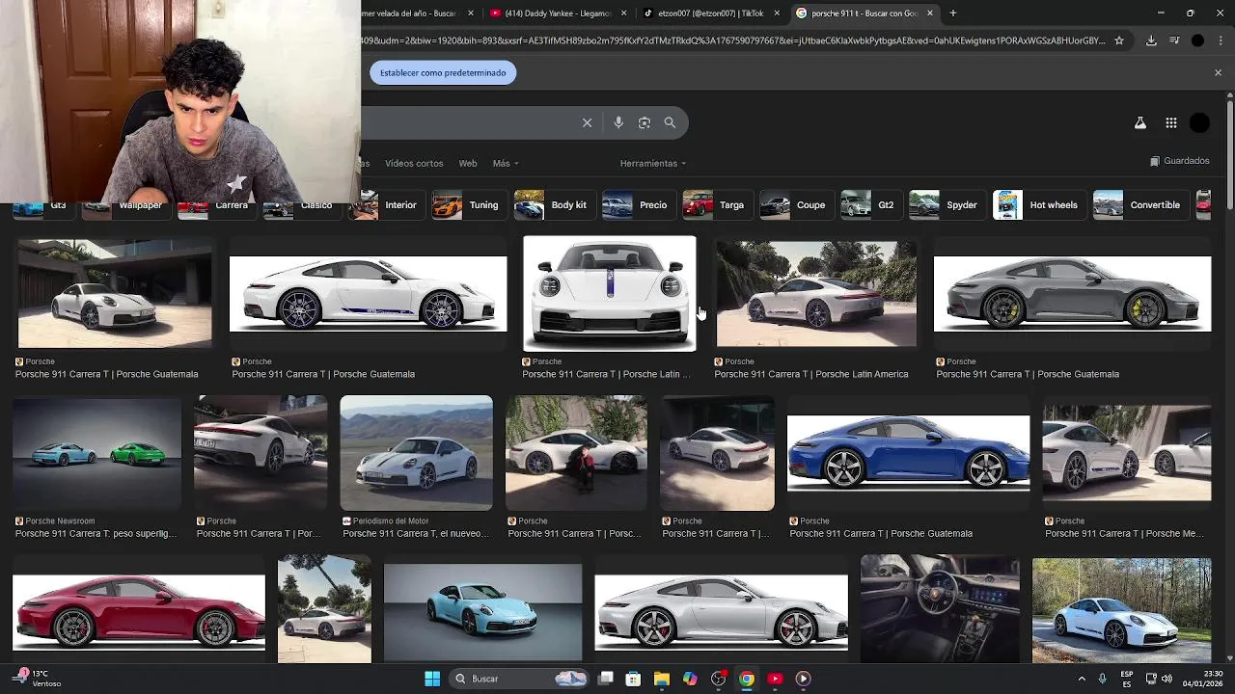
Task: Bookmark this page with the star icon
Action: point(1119,40)
